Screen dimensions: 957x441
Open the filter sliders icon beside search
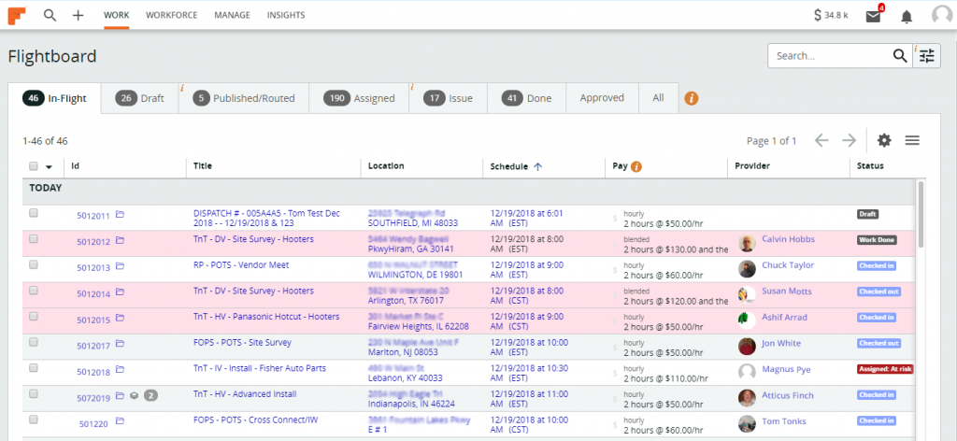(x=927, y=56)
